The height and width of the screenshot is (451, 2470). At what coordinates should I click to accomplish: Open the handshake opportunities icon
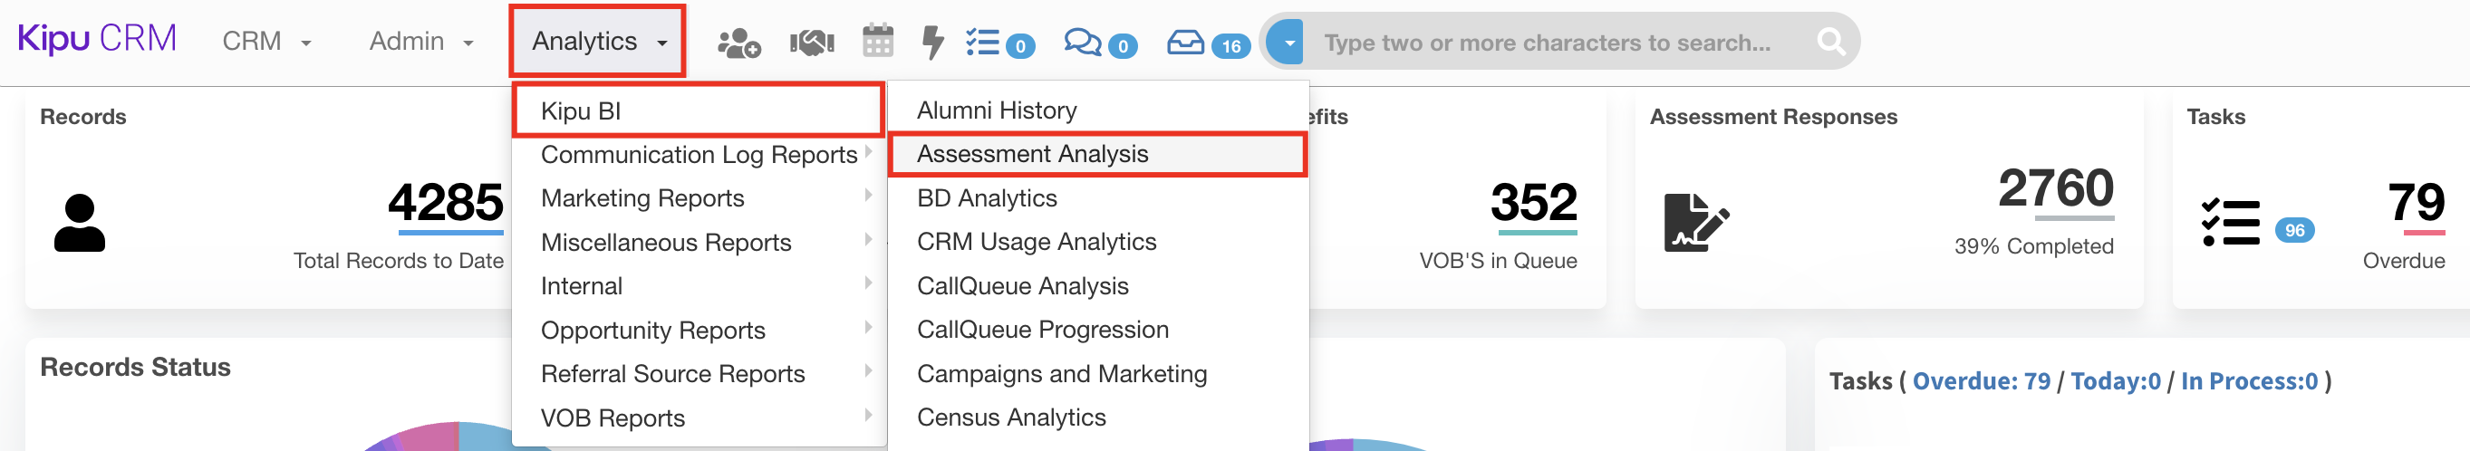(x=811, y=43)
